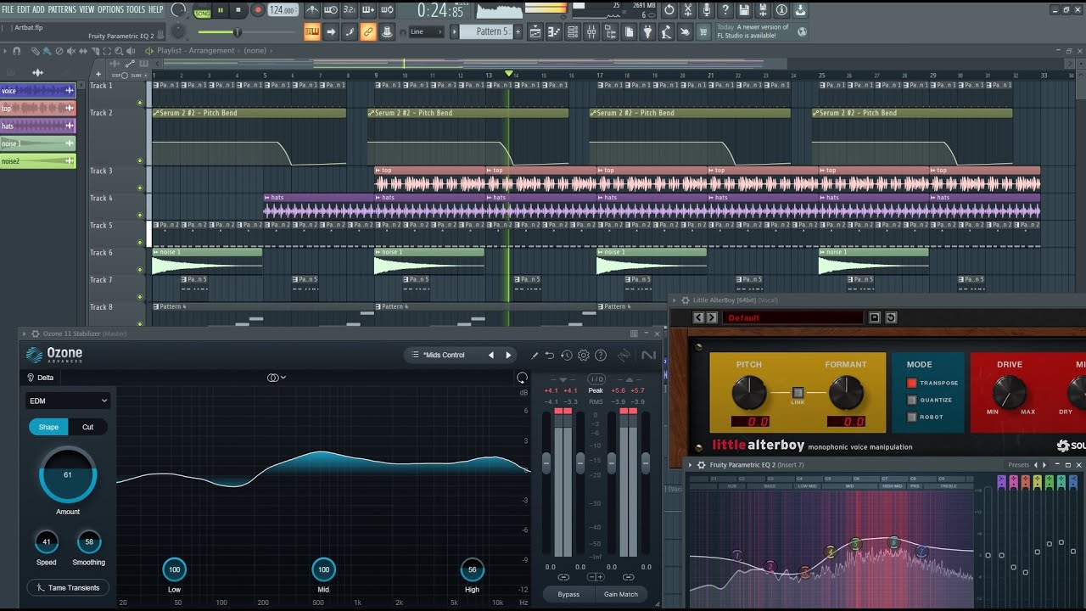
Task: Click the record button in transport
Action: 257,11
